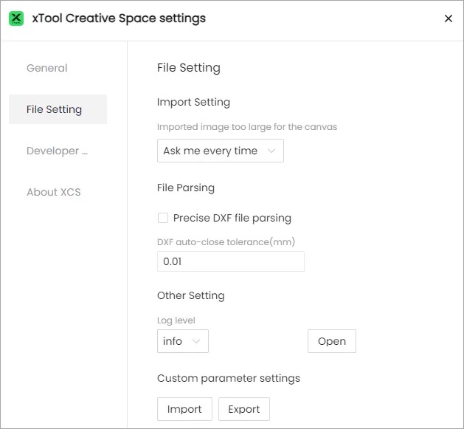Click the 'Precise DXF file parsing' label
The image size is (464, 429).
232,218
